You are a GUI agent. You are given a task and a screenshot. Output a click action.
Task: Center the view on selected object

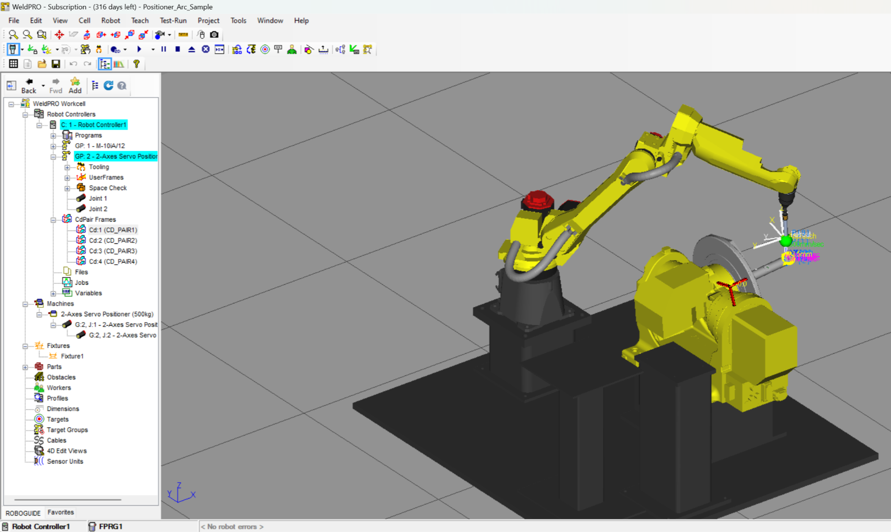(59, 34)
